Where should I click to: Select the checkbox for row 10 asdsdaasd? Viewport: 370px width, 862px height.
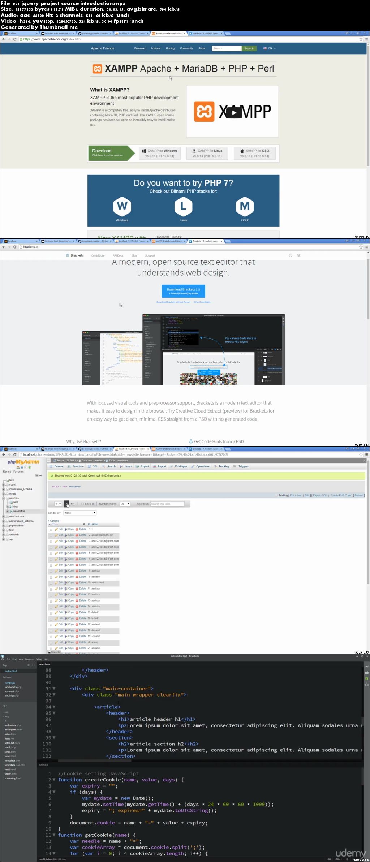51,583
